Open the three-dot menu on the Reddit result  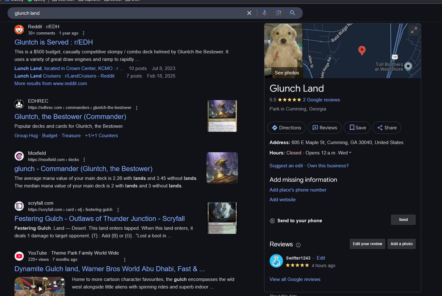(x=84, y=33)
